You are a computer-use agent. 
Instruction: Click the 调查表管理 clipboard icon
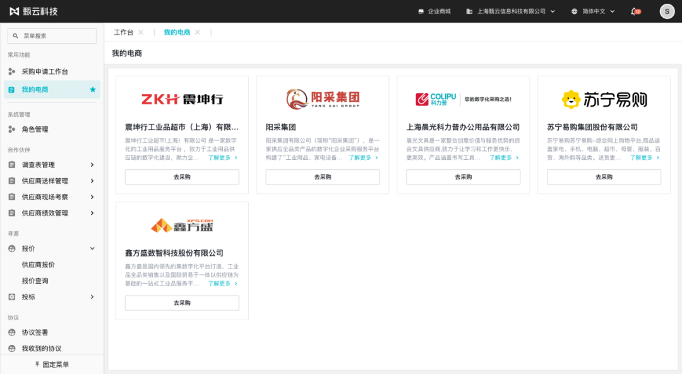coord(12,165)
